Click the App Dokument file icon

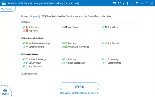(x=27, y=66)
